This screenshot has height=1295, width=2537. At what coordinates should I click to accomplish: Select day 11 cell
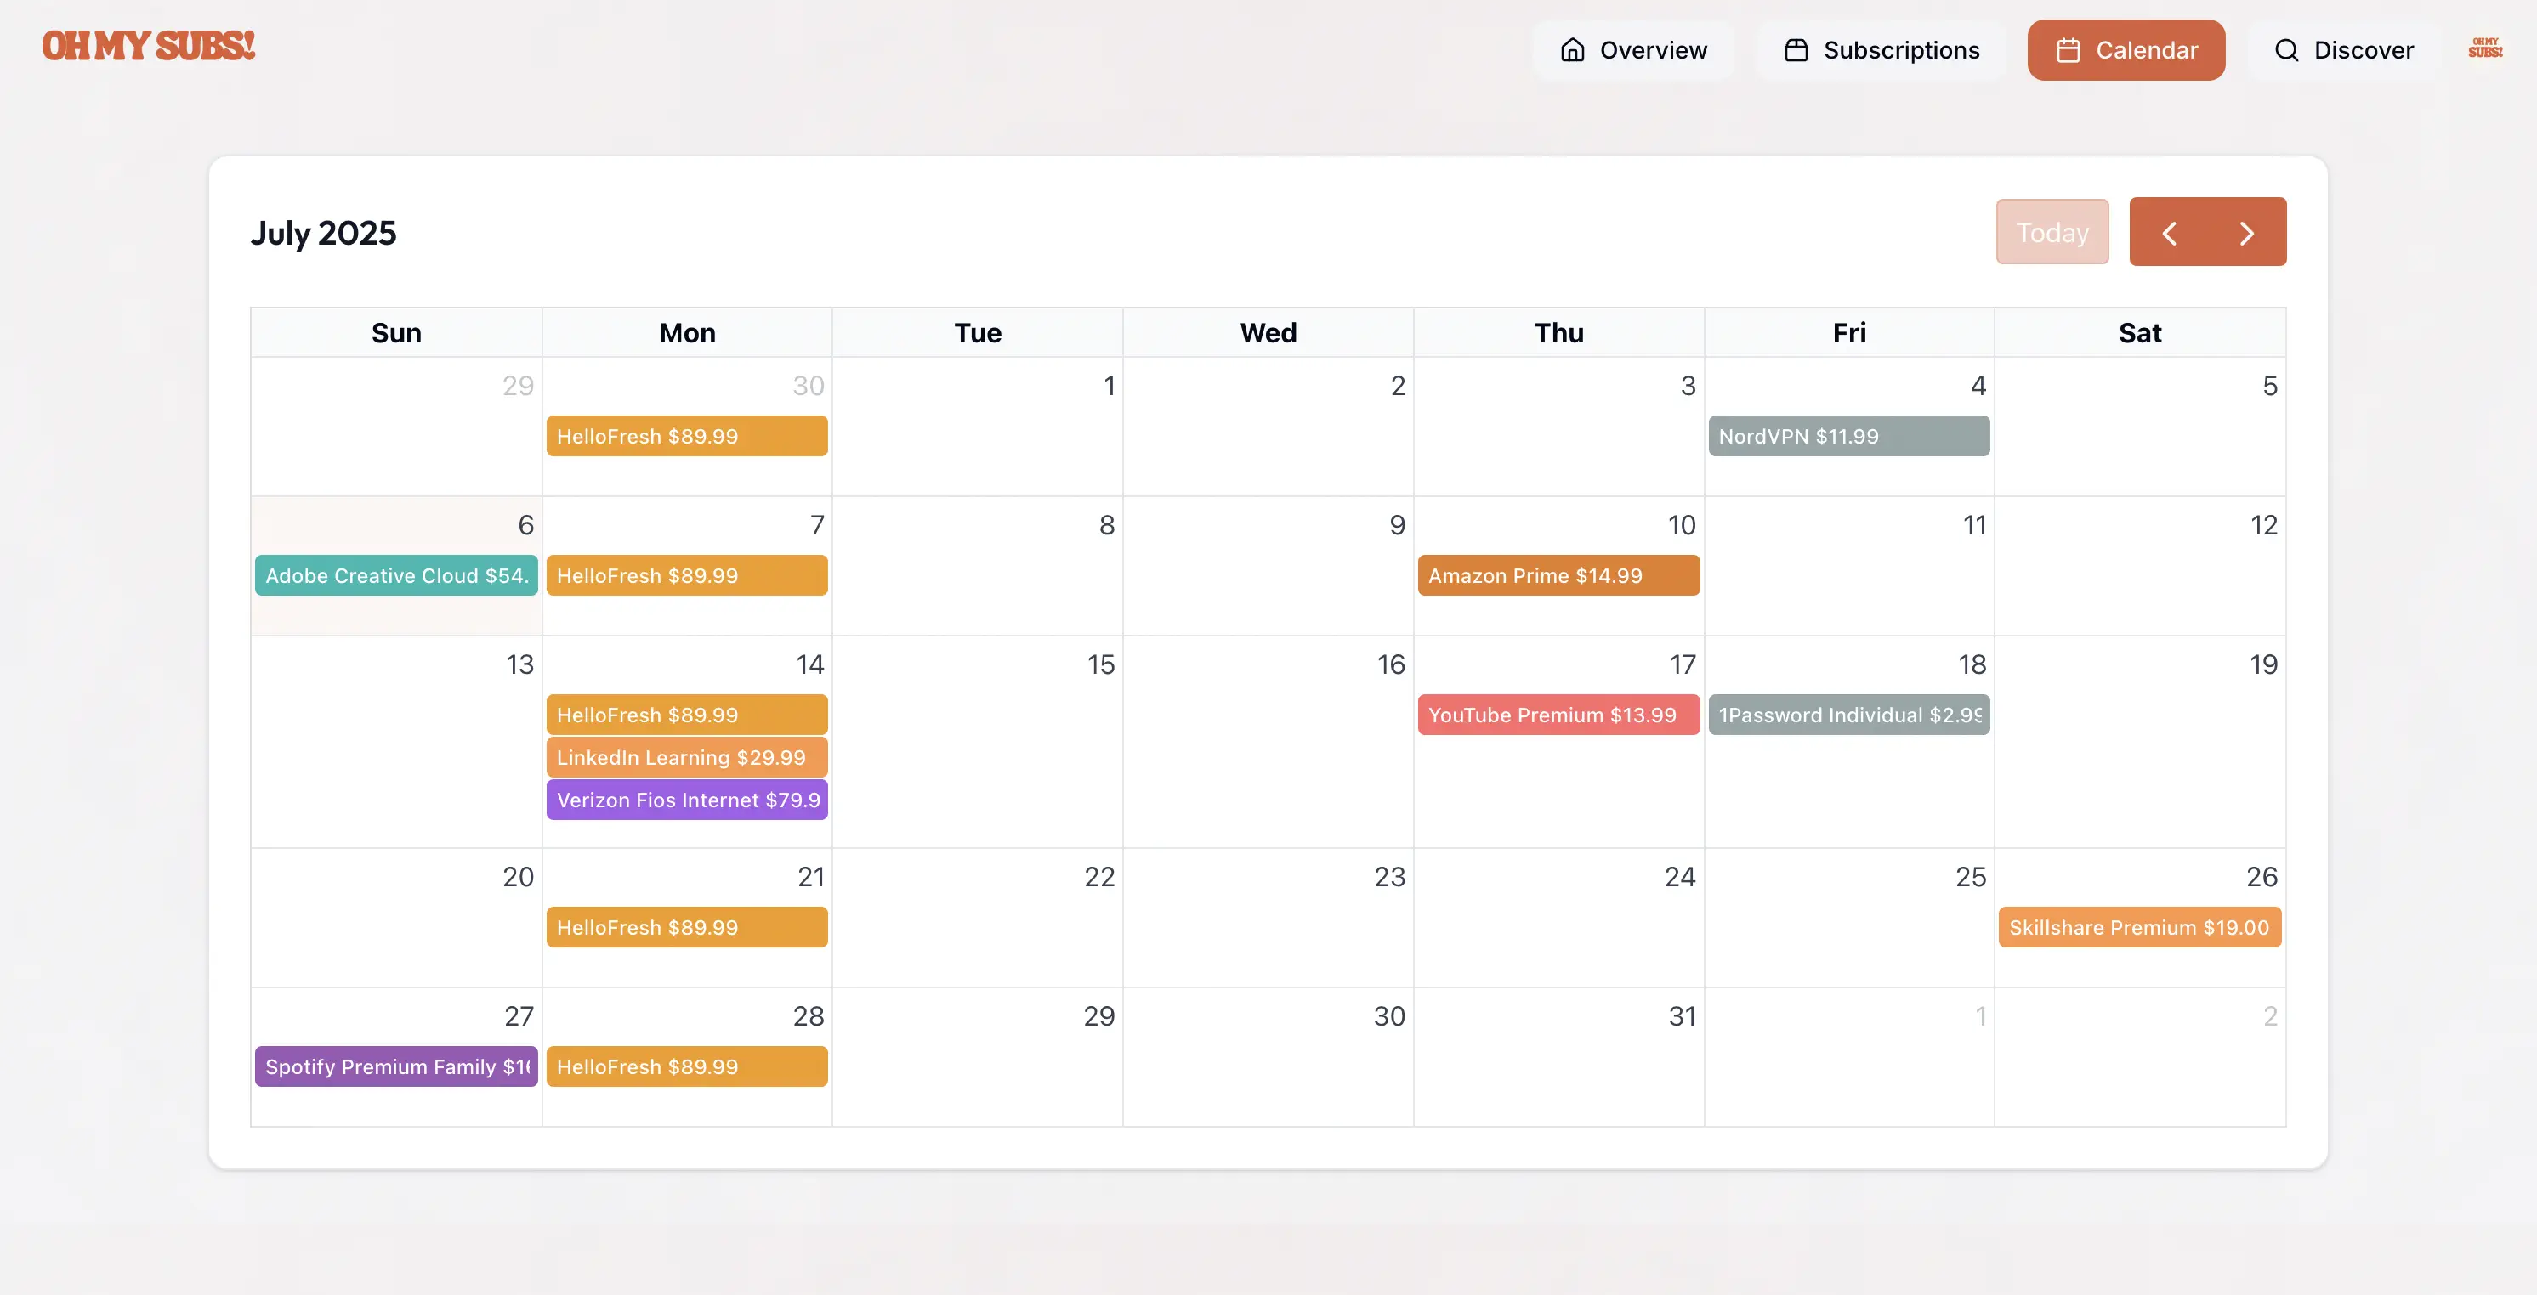coord(1848,566)
